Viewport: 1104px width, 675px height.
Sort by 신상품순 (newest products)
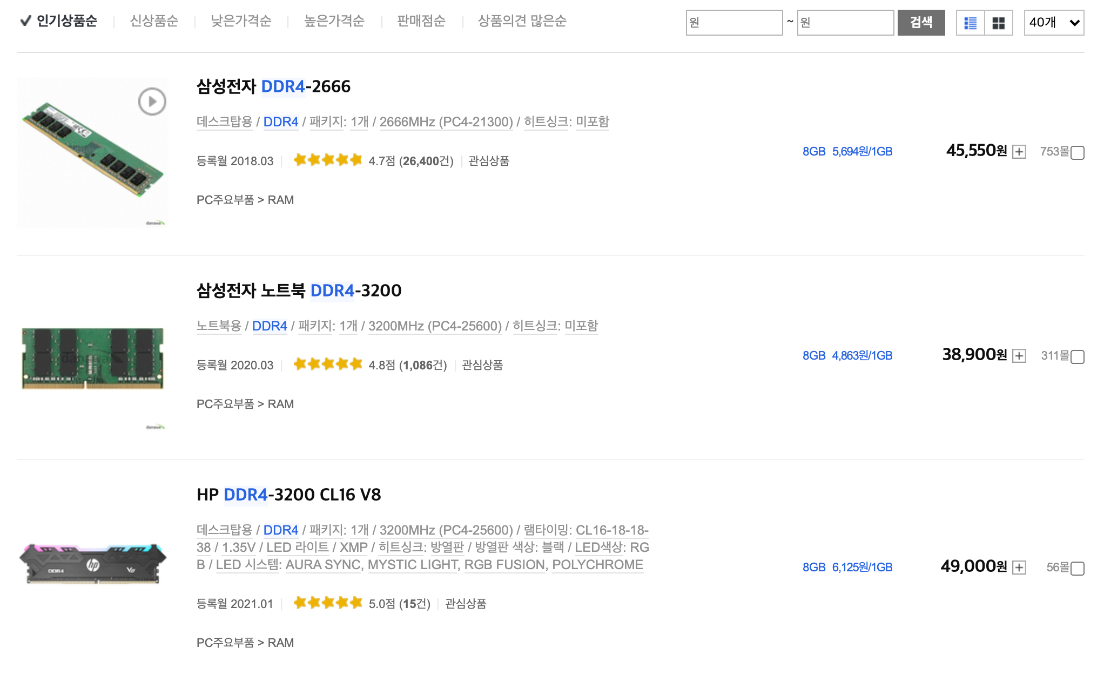[x=154, y=21]
